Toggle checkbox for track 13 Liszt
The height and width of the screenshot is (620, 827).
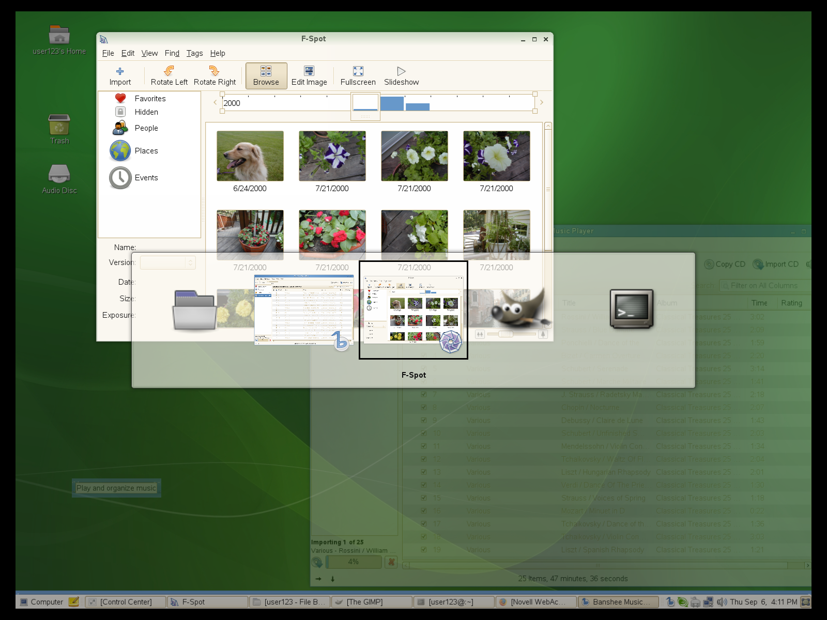[424, 472]
